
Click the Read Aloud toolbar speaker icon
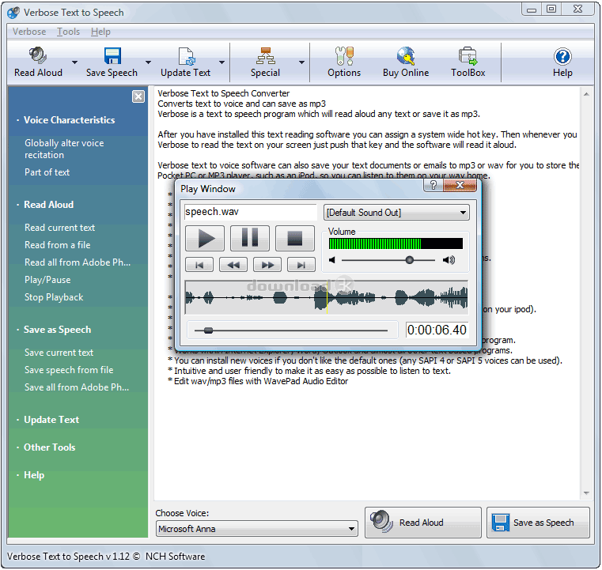pyautogui.click(x=38, y=56)
